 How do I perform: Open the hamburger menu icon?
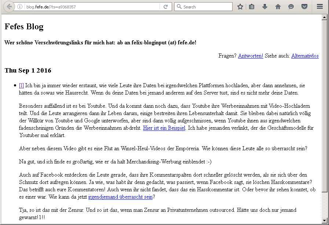[320, 7]
